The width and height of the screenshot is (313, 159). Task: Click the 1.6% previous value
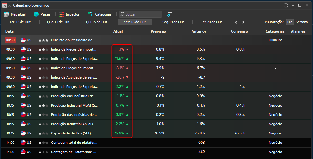(x=201, y=124)
